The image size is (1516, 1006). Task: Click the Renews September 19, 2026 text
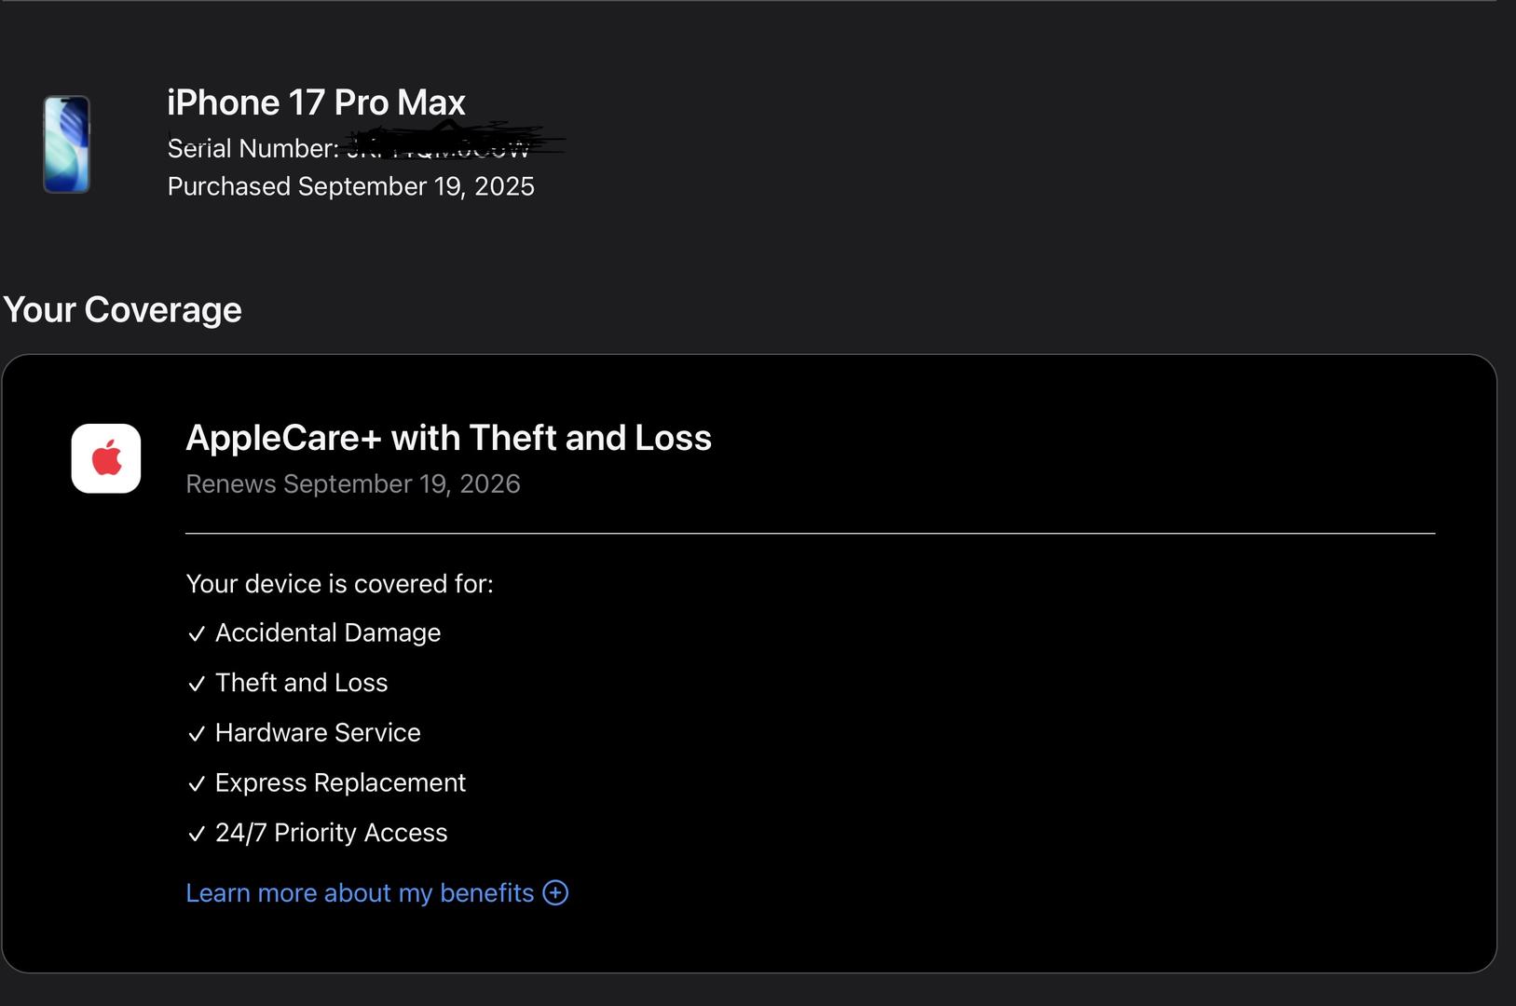pos(352,484)
